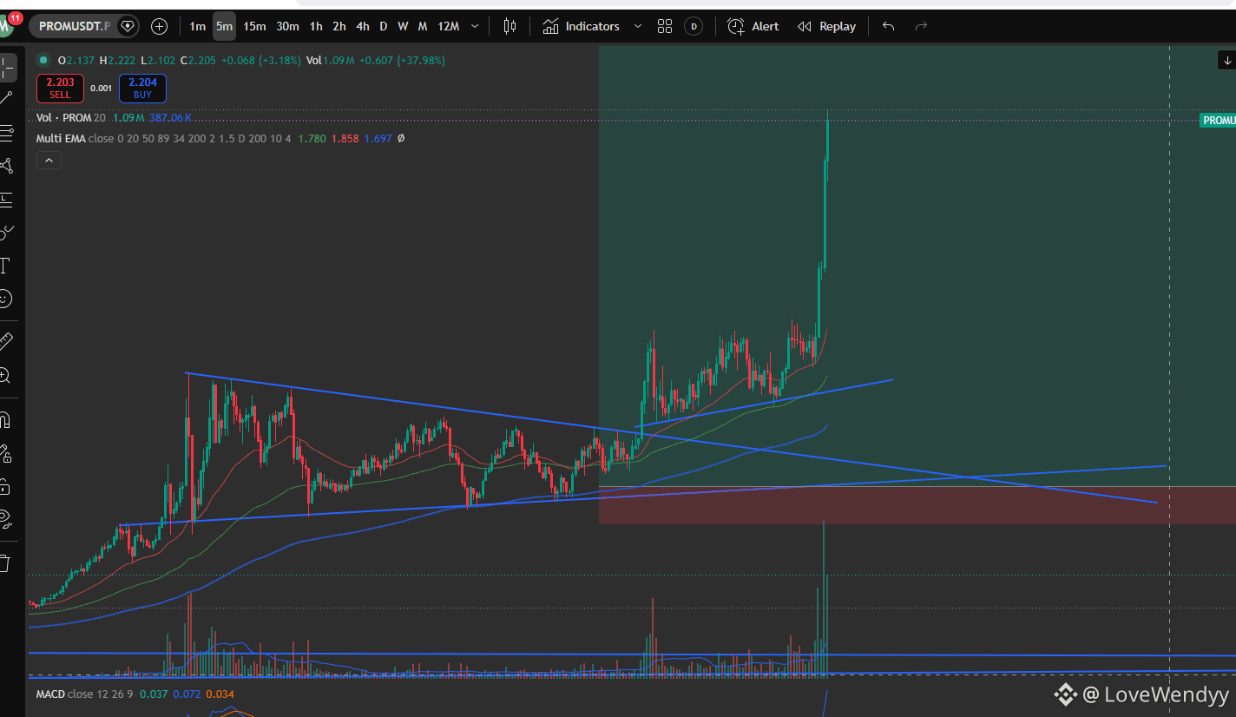Click the +0.068 (+3.18%) change text
The width and height of the screenshot is (1236, 717).
click(261, 60)
